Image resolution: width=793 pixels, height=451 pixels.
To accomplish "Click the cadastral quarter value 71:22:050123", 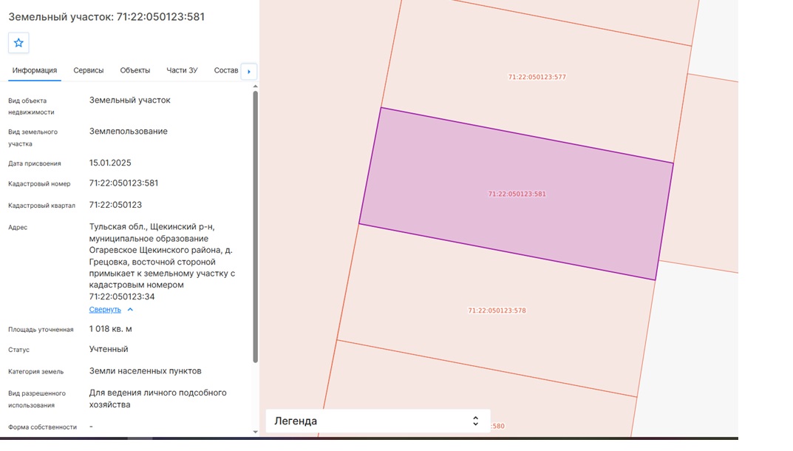I will point(115,205).
